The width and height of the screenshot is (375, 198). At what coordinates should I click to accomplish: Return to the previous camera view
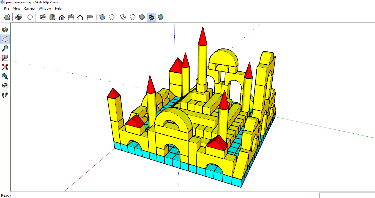click(x=5, y=76)
